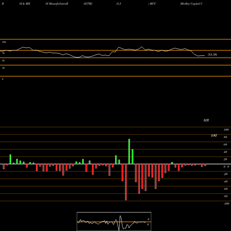The width and height of the screenshot is (231, 231).
Task: Click the MR axis label 80
Action: click(225, 137)
